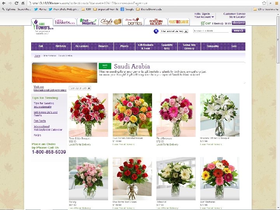This screenshot has width=280, height=210.
Task: Click the purple search button
Action: pyautogui.click(x=238, y=31)
